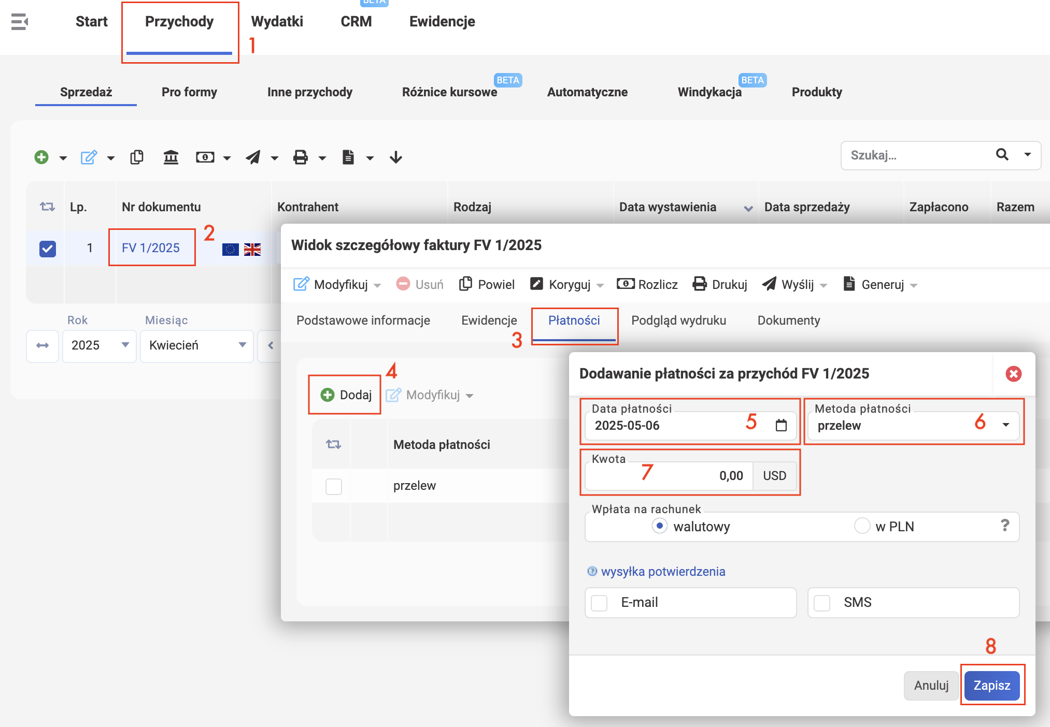
Task: Enable E-mail confirmation checkbox
Action: [600, 603]
